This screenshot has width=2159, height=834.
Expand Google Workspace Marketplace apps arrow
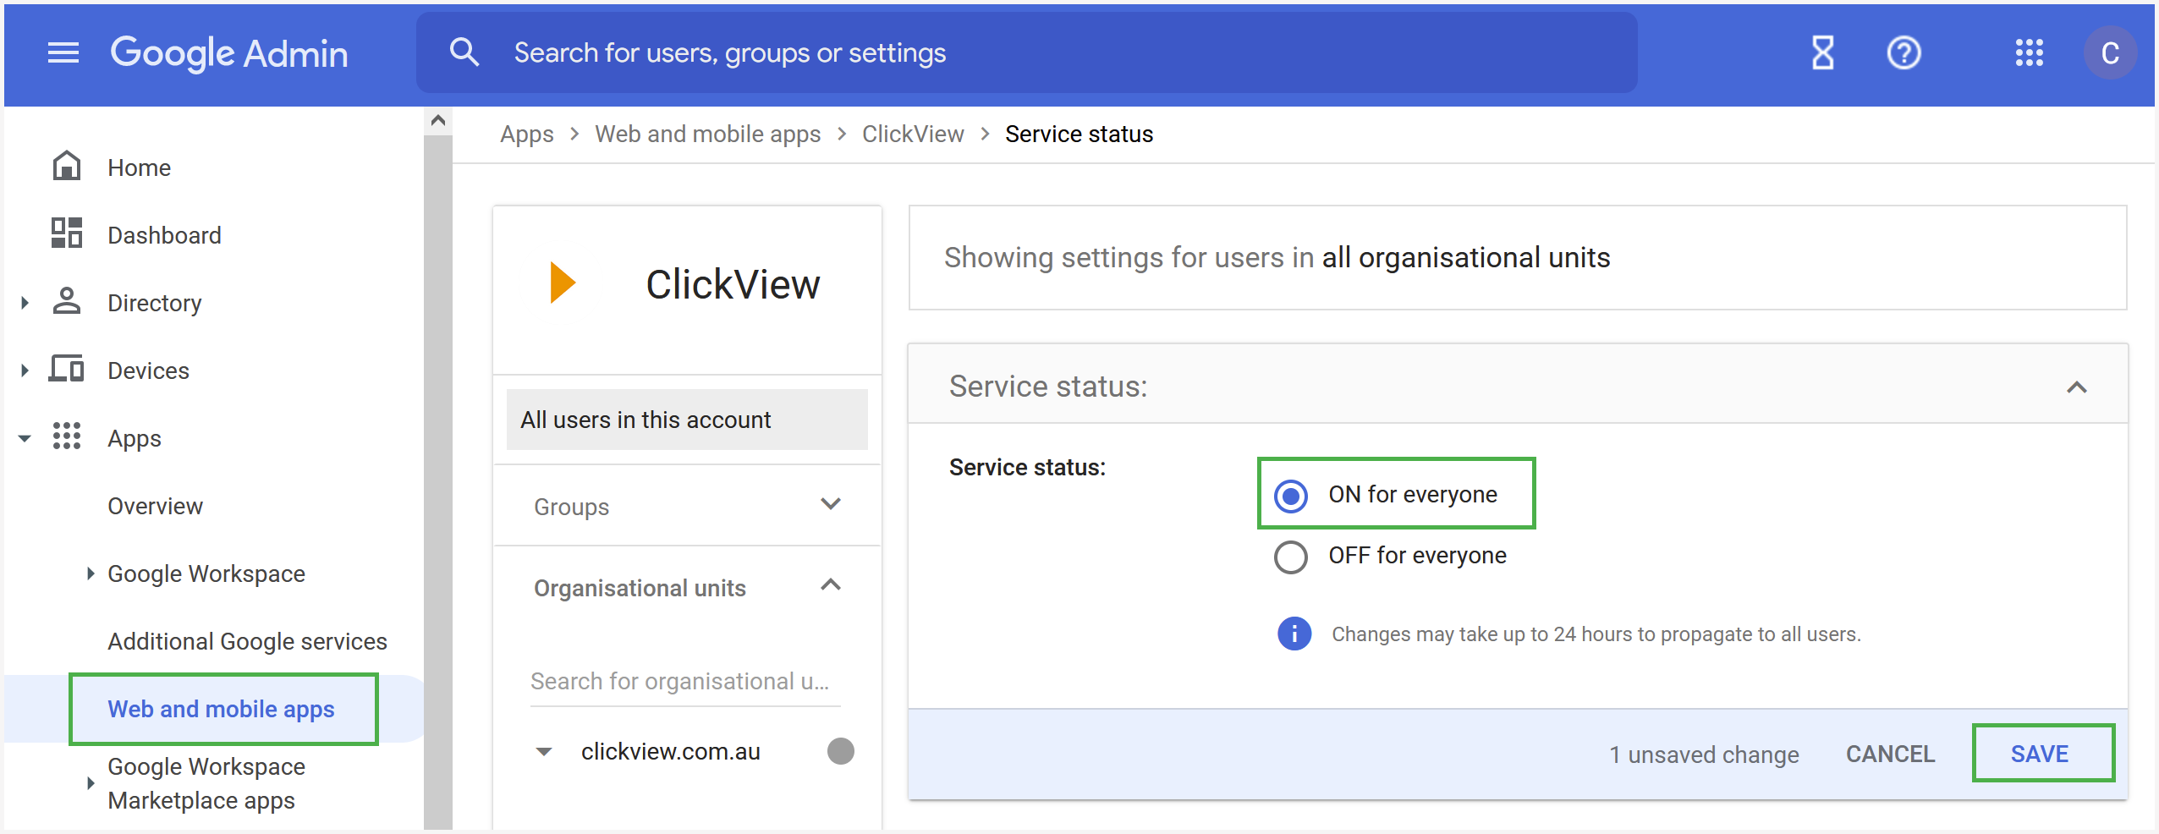click(x=91, y=783)
